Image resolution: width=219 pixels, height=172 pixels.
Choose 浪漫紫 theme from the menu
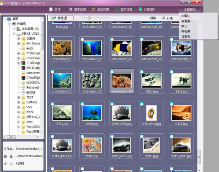(186, 21)
